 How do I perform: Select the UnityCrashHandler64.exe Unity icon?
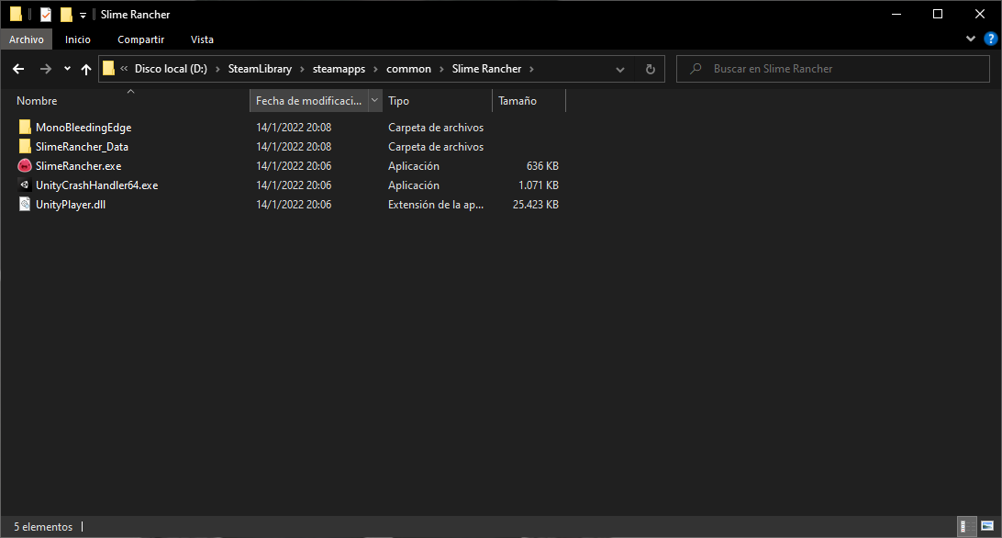pos(25,185)
